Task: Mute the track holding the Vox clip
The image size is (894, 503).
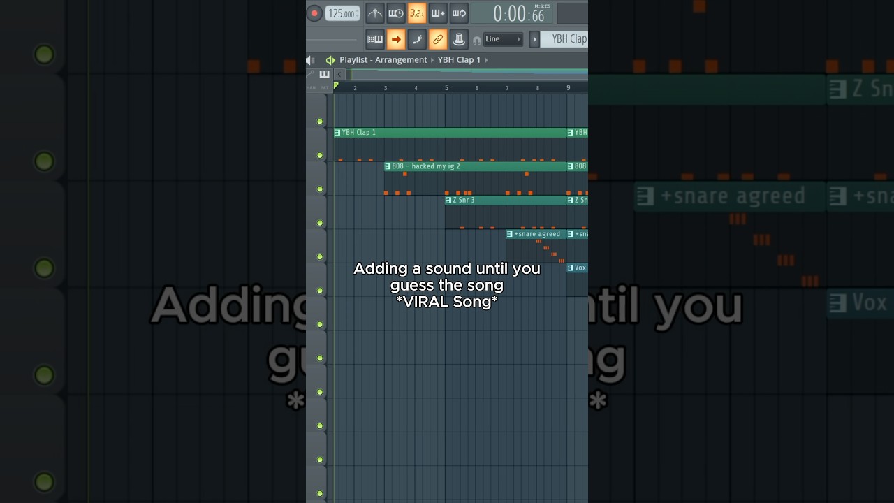Action: coord(320,291)
